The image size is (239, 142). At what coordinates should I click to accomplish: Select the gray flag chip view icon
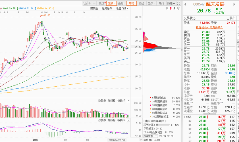pos(167,8)
